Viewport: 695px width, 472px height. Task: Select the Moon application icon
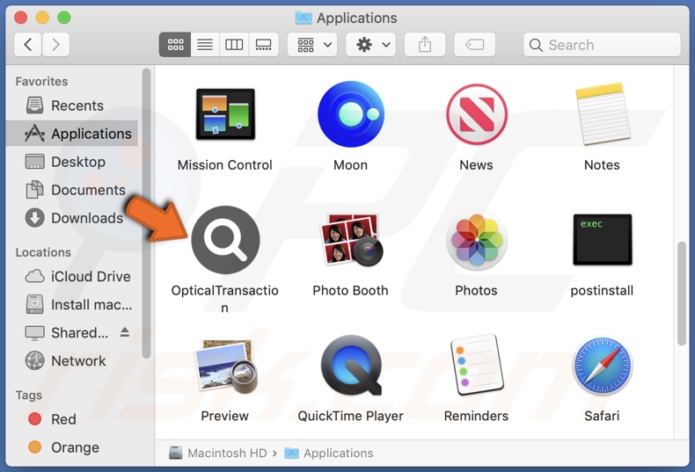[351, 114]
